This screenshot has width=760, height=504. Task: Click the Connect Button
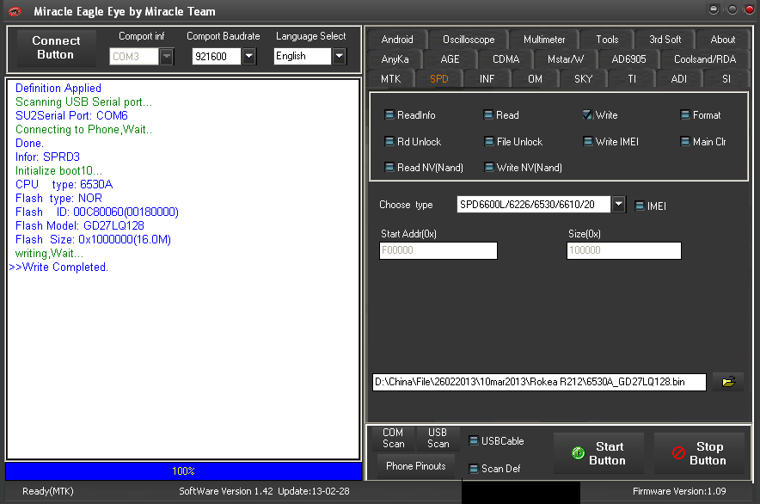[x=56, y=47]
